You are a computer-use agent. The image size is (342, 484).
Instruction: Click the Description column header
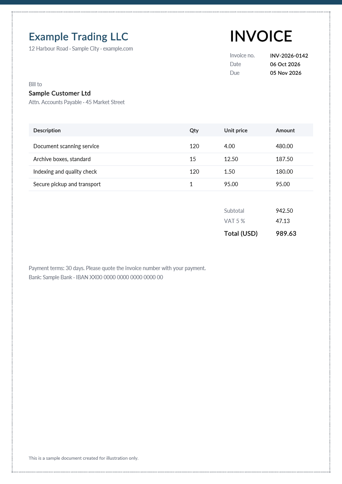pos(47,130)
